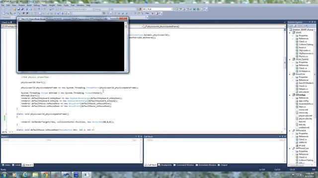Open the find combo box dropdown
318x178 pixels.
172,9
